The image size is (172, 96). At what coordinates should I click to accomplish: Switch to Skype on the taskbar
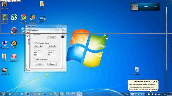(x=68, y=94)
